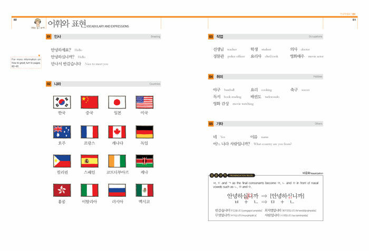The image size is (369, 251).
Task: Select the phrase 만나서 반갑습니다
Action: [x=66, y=64]
